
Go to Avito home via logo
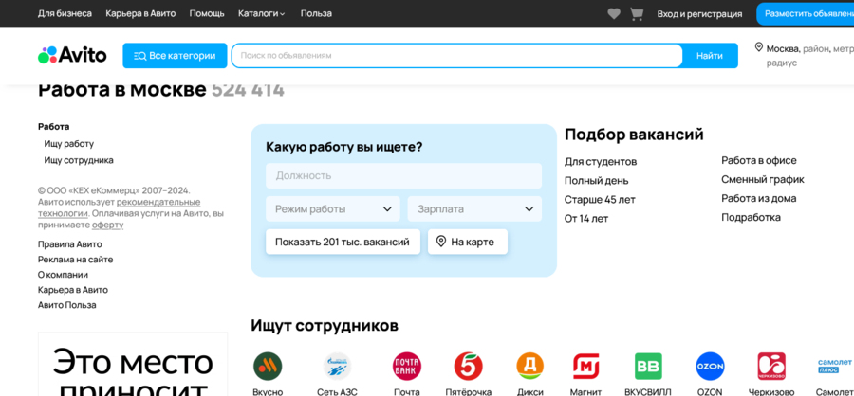(x=72, y=55)
